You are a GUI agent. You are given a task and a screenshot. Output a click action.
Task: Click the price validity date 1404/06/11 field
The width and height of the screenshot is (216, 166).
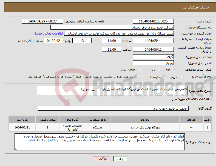tap(153, 49)
